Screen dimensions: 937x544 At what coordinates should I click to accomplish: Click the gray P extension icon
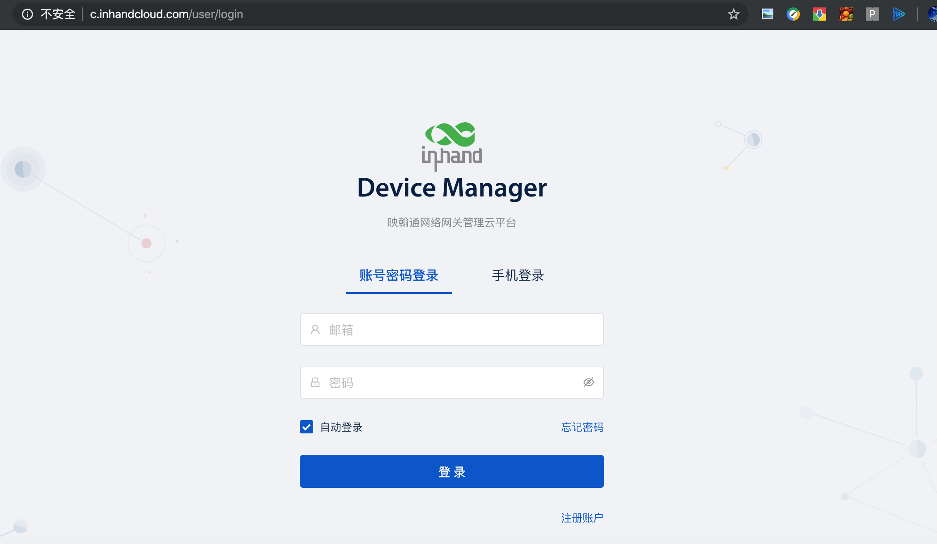tap(872, 14)
